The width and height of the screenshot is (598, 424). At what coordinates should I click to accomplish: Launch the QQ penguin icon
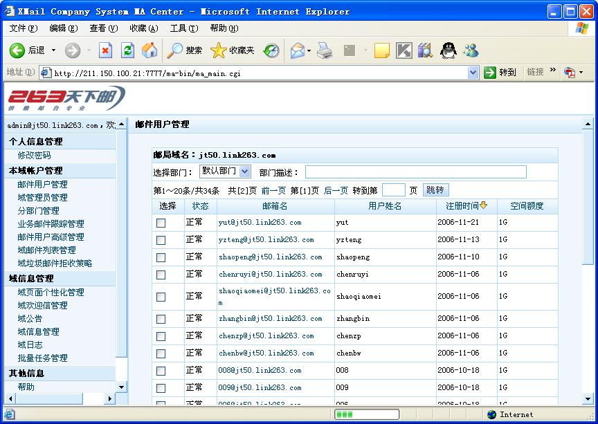pyautogui.click(x=448, y=50)
